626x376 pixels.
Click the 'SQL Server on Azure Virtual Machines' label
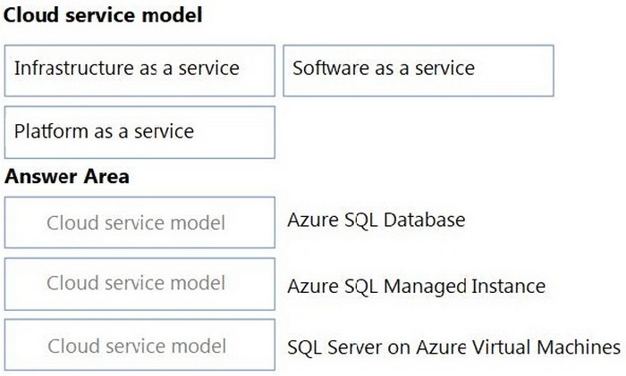tap(454, 347)
